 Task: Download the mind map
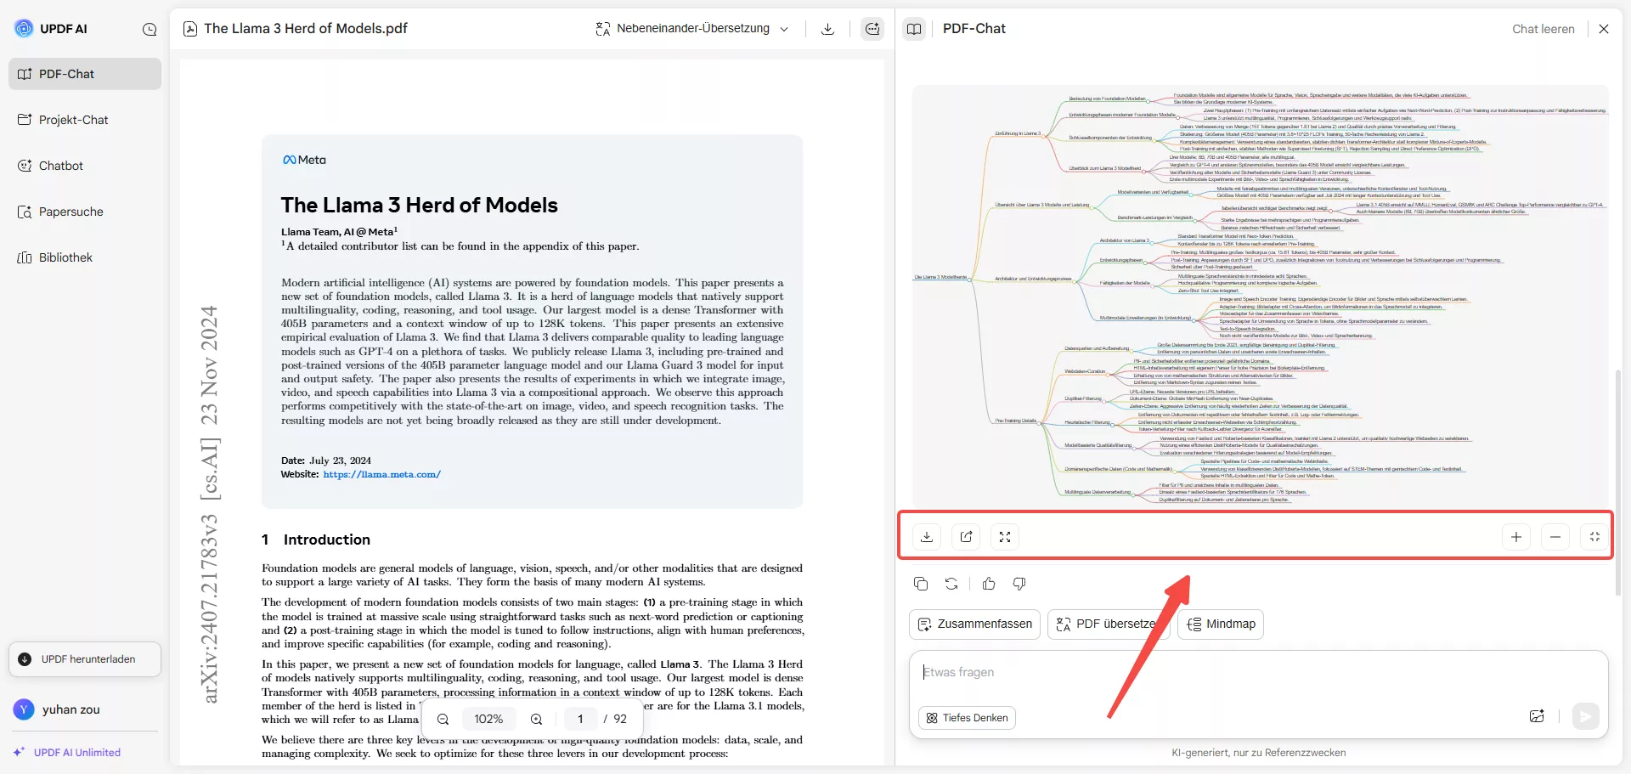point(927,537)
